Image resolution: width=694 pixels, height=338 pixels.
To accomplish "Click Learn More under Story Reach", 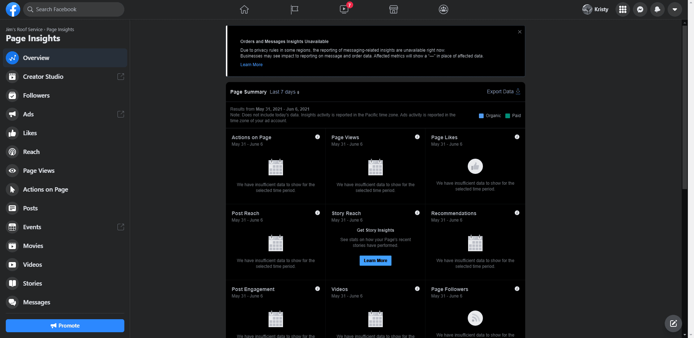I will 375,261.
